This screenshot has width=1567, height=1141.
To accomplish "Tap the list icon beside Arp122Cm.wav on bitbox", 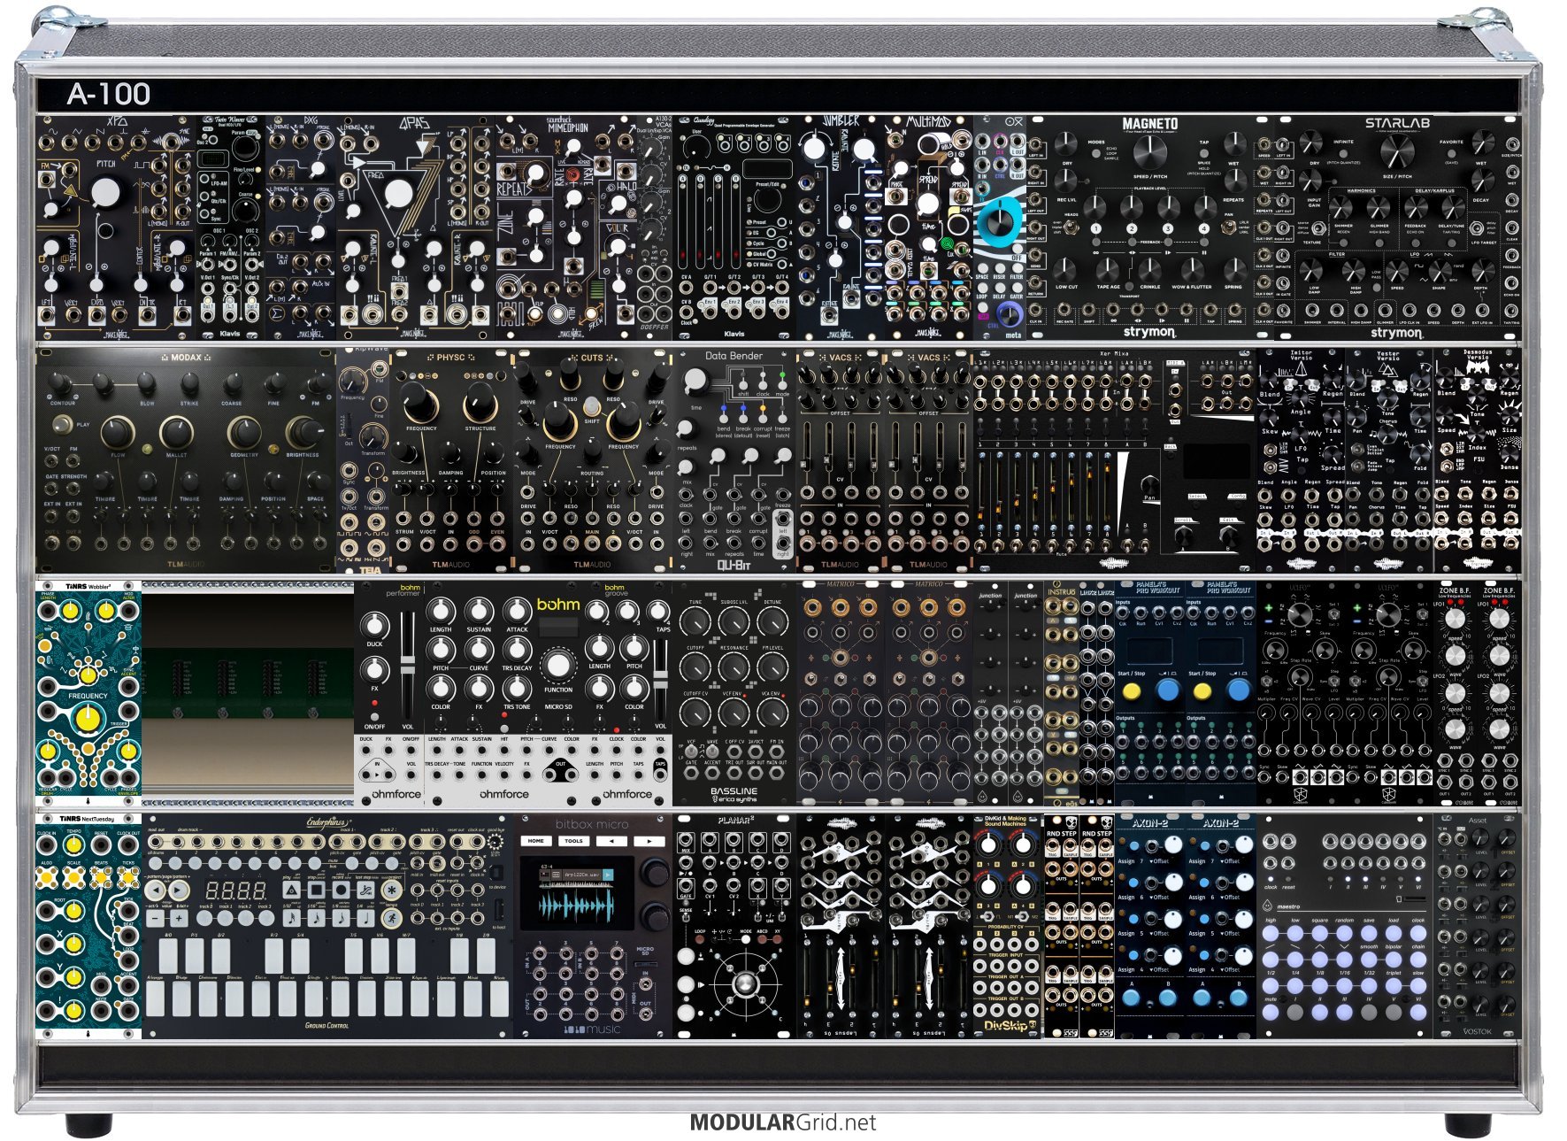I will click(556, 875).
